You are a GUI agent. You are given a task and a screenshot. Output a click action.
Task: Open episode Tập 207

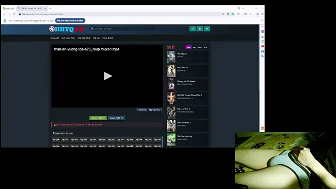[65, 140]
